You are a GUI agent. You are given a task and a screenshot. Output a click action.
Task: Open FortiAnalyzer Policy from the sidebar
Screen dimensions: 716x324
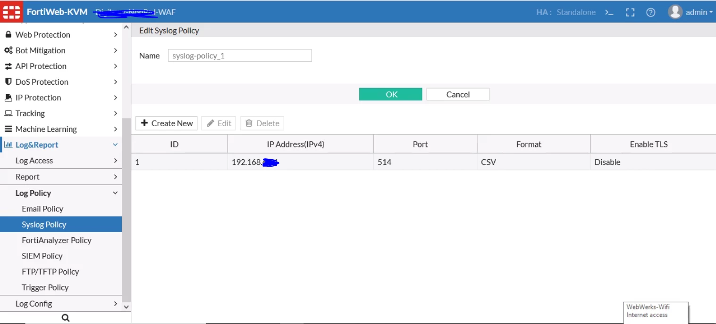pyautogui.click(x=57, y=240)
